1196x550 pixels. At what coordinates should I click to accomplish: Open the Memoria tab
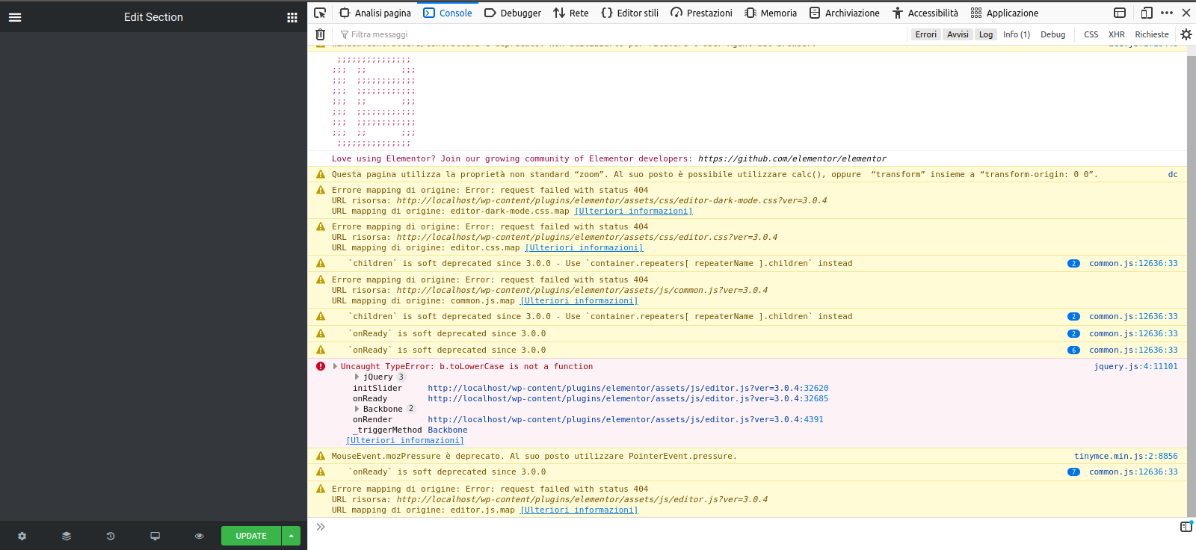pos(771,13)
